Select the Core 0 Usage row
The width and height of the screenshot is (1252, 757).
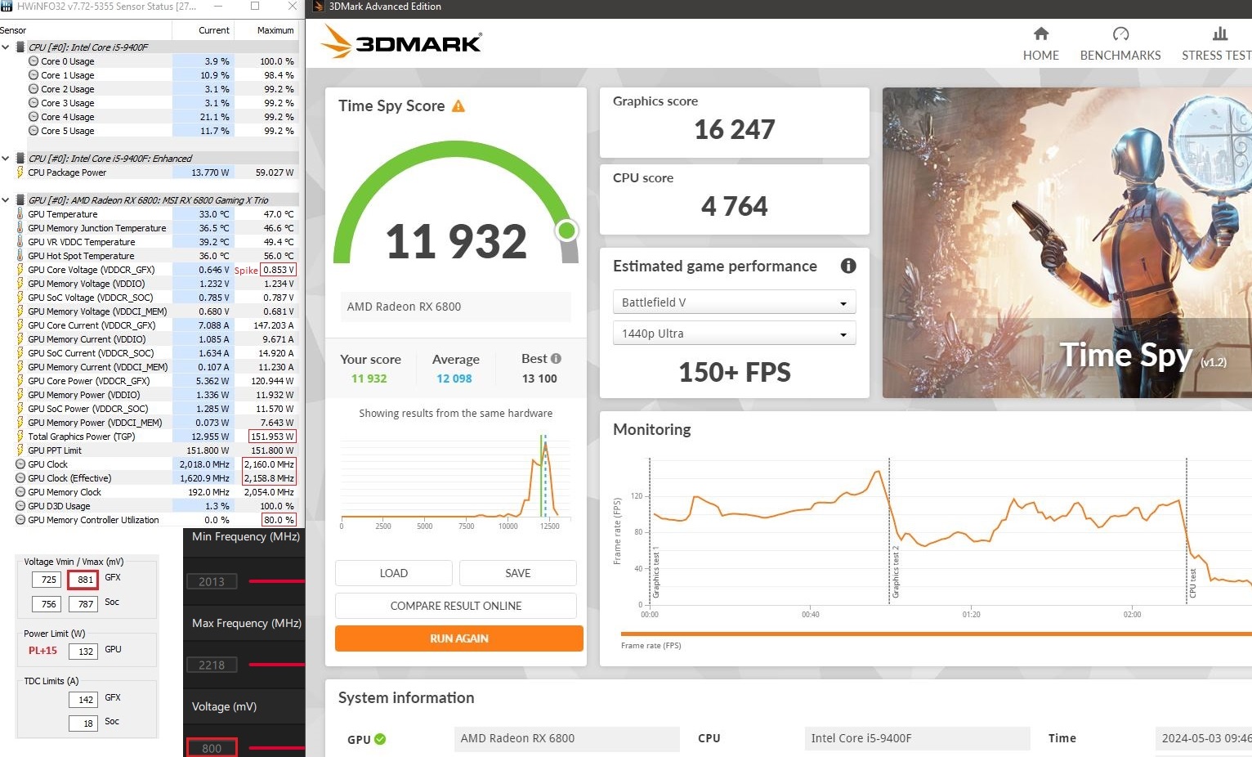[150, 61]
